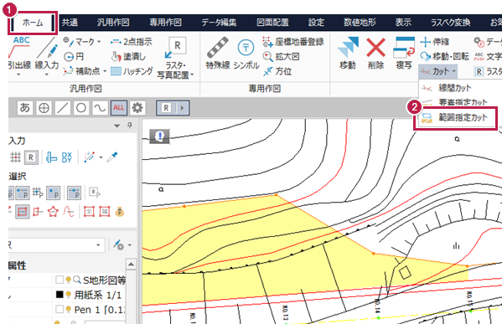Open the 数値地形 tab

[x=360, y=23]
